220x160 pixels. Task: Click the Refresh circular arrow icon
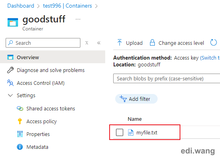[x=214, y=42]
